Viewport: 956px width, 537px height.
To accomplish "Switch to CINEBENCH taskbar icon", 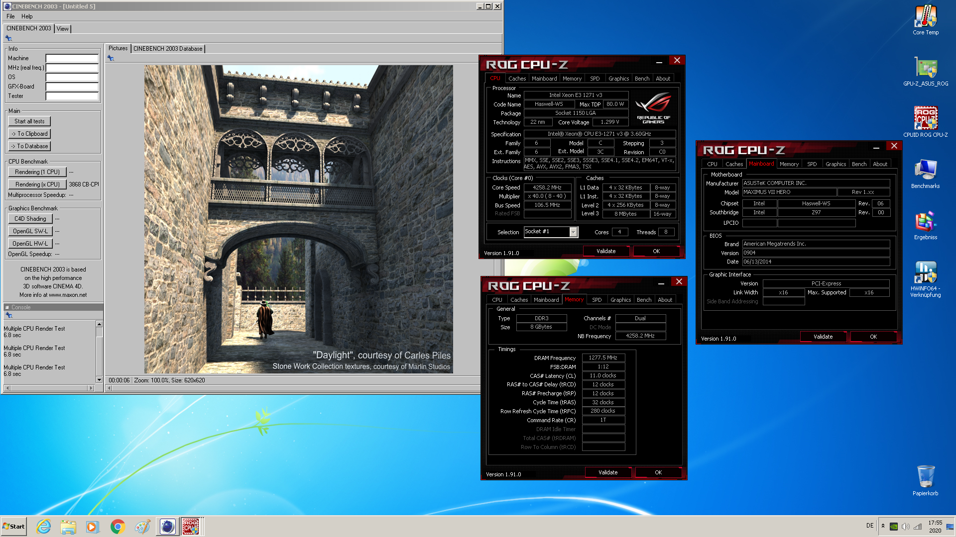I will coord(167,527).
